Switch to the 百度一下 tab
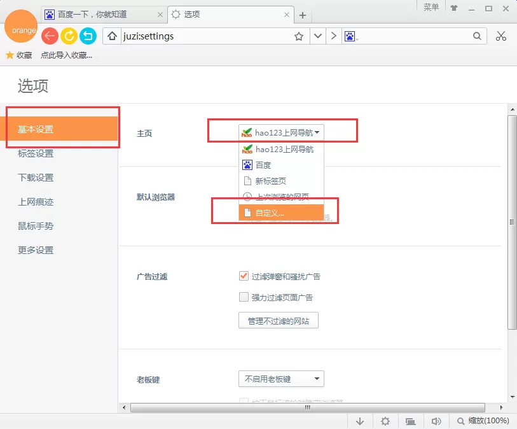Screen dimensions: 517x429 (x=104, y=15)
